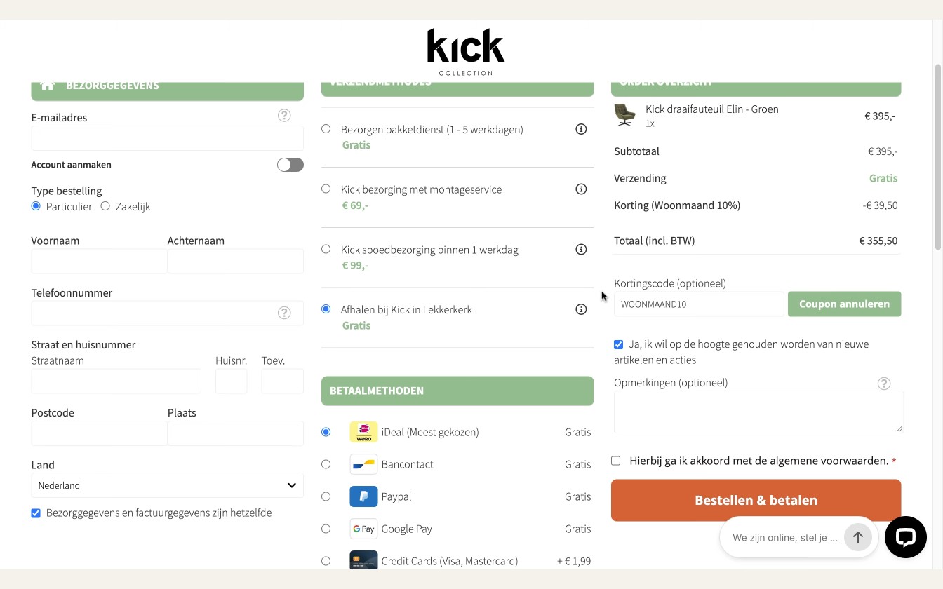Click the Kick Collection logo
943x589 pixels.
tap(466, 52)
